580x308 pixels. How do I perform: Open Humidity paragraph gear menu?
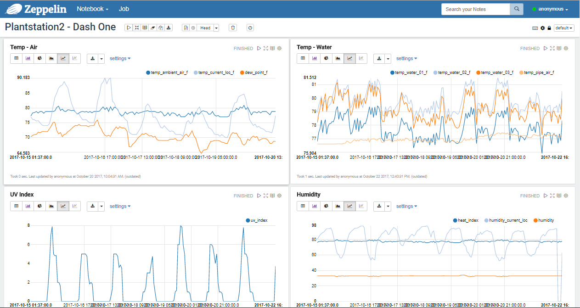click(x=566, y=196)
